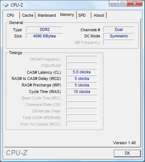Go to the Mainboard tab
Image resolution: width=145 pixels, height=162 pixels.
pos(47,15)
